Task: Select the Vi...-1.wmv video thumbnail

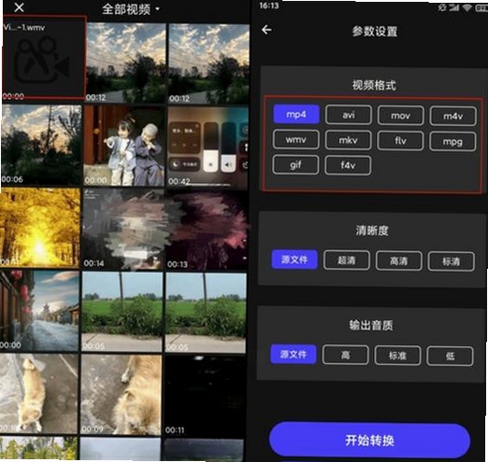Action: tap(44, 57)
